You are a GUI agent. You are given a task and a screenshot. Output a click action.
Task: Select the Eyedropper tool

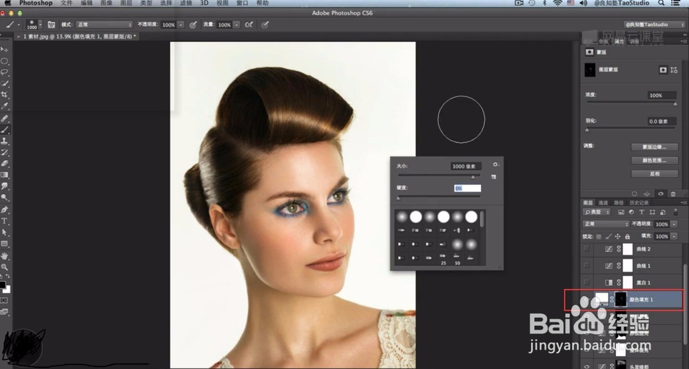pos(5,106)
